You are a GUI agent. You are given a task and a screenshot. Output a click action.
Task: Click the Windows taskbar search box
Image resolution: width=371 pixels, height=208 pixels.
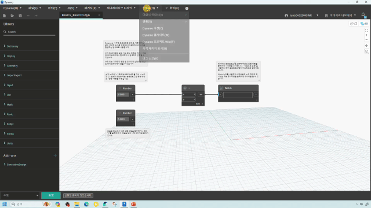click(x=31, y=204)
